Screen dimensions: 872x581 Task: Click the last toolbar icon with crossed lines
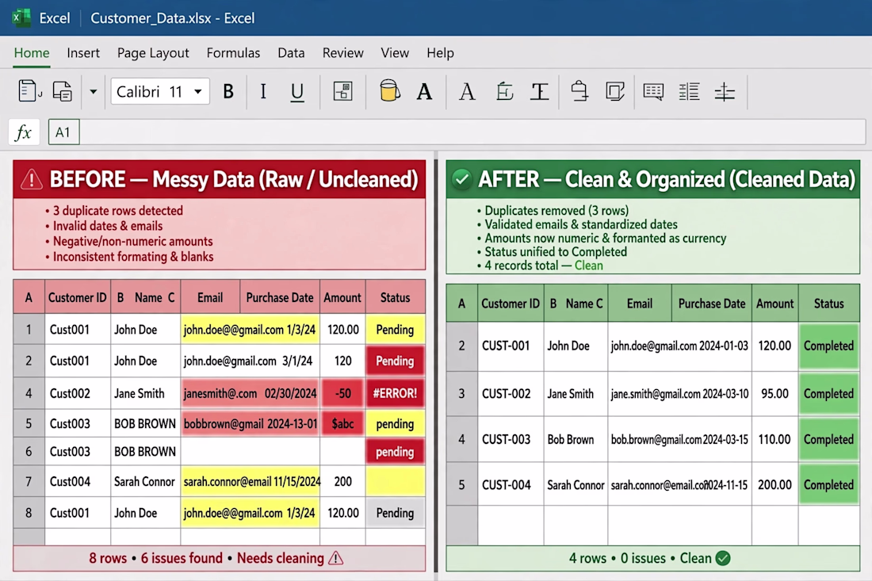pyautogui.click(x=724, y=91)
